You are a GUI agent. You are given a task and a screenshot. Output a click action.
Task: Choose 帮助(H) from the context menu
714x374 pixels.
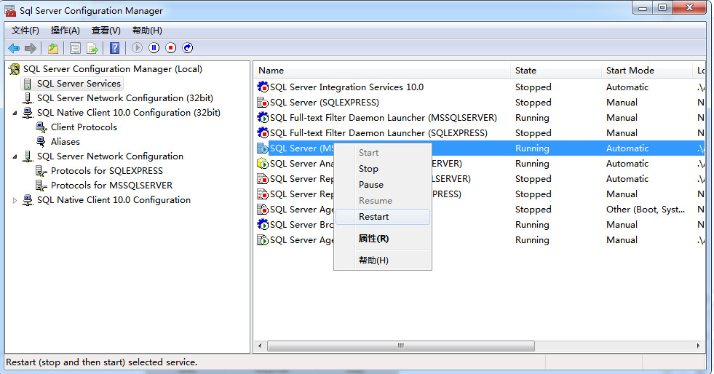pos(383,260)
